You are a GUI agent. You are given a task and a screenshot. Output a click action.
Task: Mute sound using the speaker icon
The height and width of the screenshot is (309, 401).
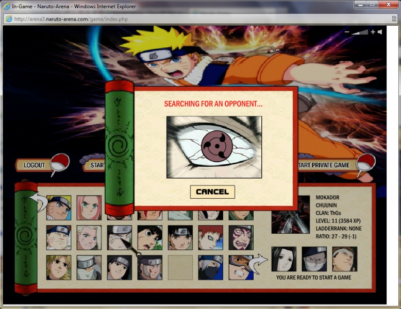click(x=380, y=32)
